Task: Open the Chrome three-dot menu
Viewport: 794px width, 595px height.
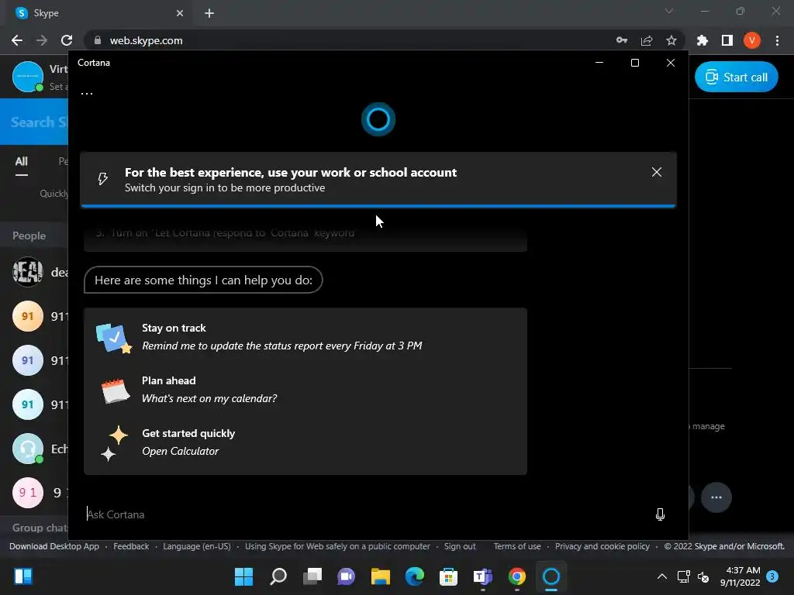Action: (x=777, y=40)
